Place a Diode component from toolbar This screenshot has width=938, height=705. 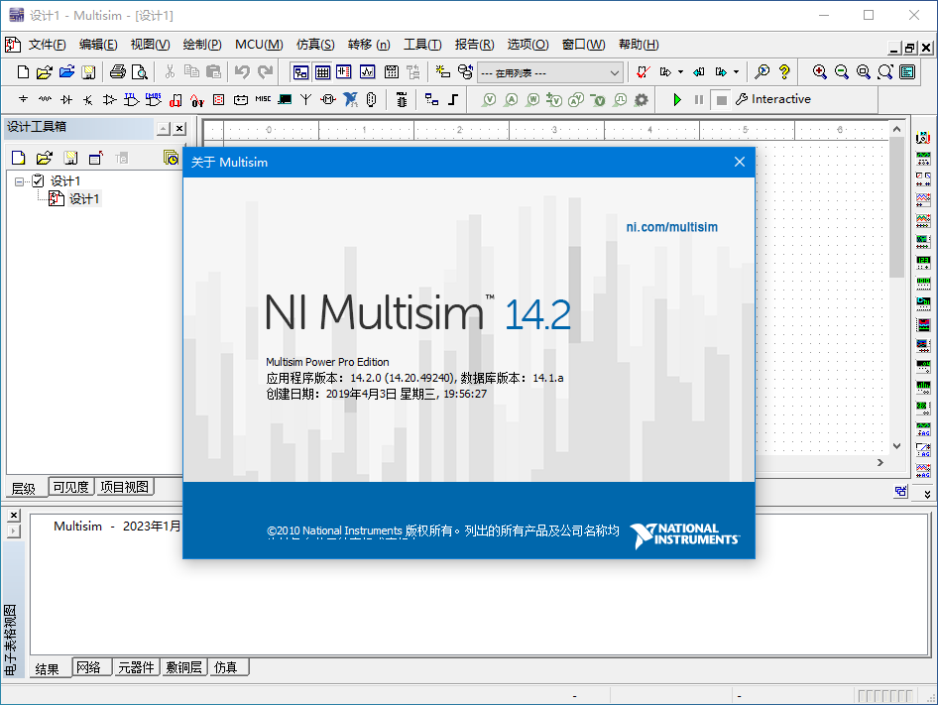tap(66, 99)
